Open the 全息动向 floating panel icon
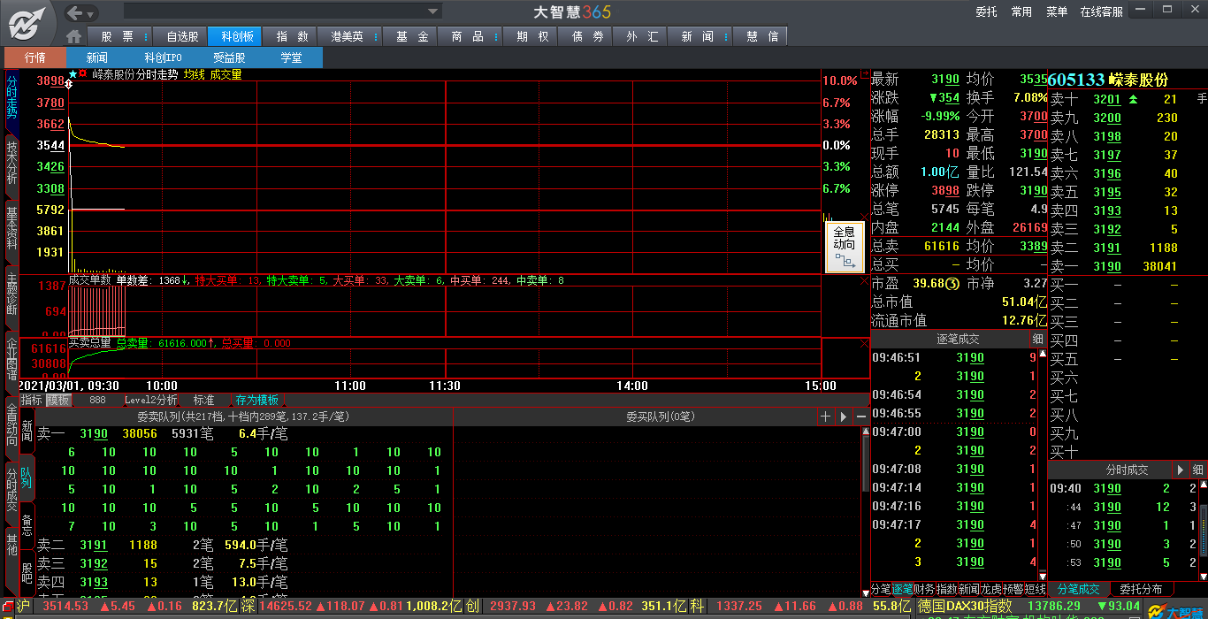 [844, 246]
